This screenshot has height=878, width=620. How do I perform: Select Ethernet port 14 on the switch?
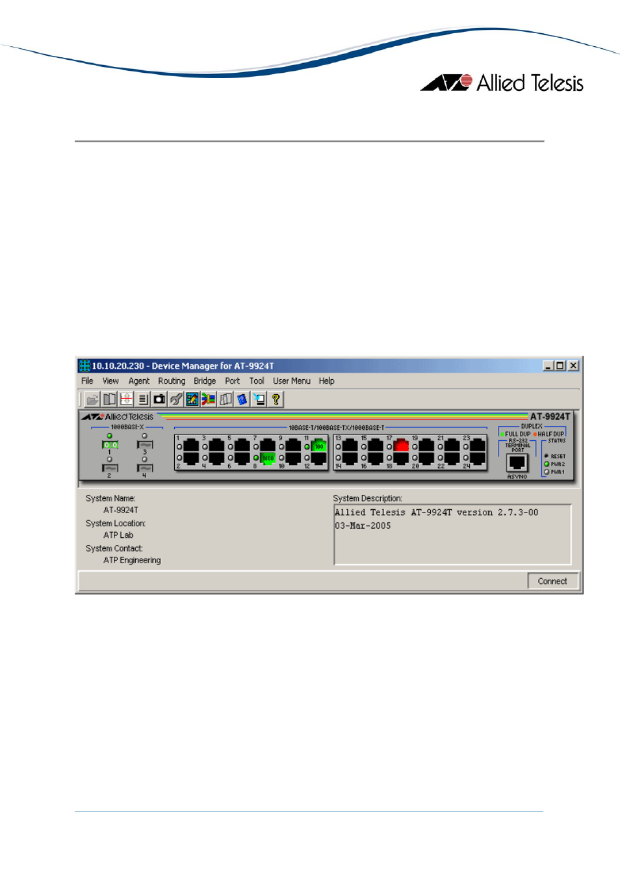coord(350,459)
